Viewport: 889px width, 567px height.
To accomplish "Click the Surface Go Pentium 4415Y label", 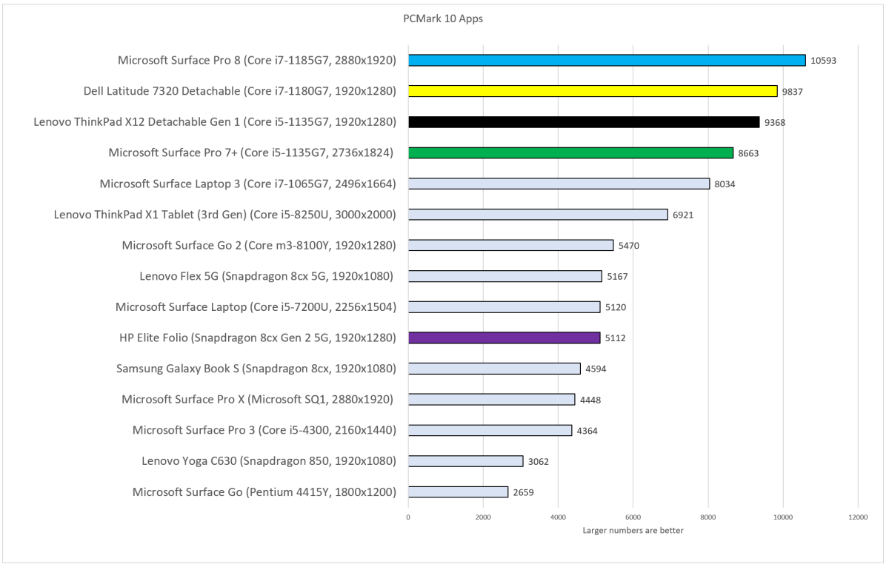I will tap(264, 492).
